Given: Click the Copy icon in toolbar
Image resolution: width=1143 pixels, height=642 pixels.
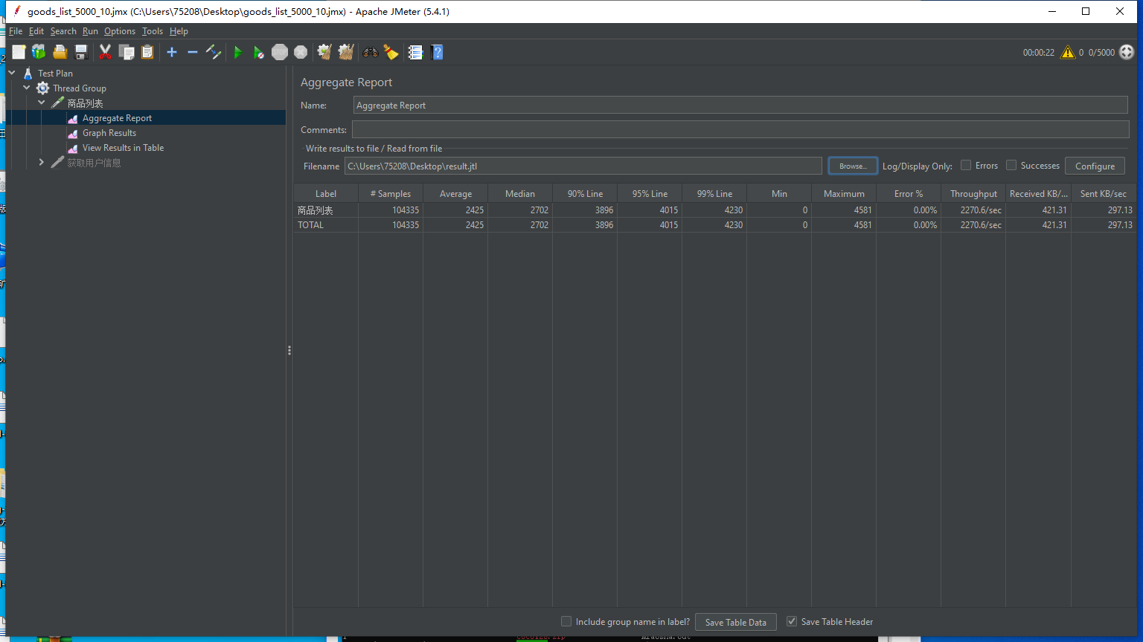Looking at the screenshot, I should click(127, 52).
